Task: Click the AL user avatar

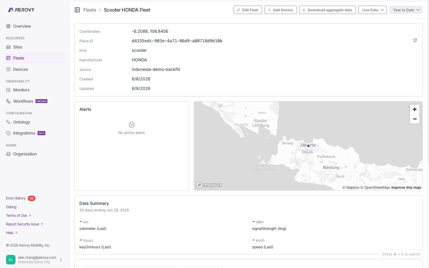Action: 11,260
